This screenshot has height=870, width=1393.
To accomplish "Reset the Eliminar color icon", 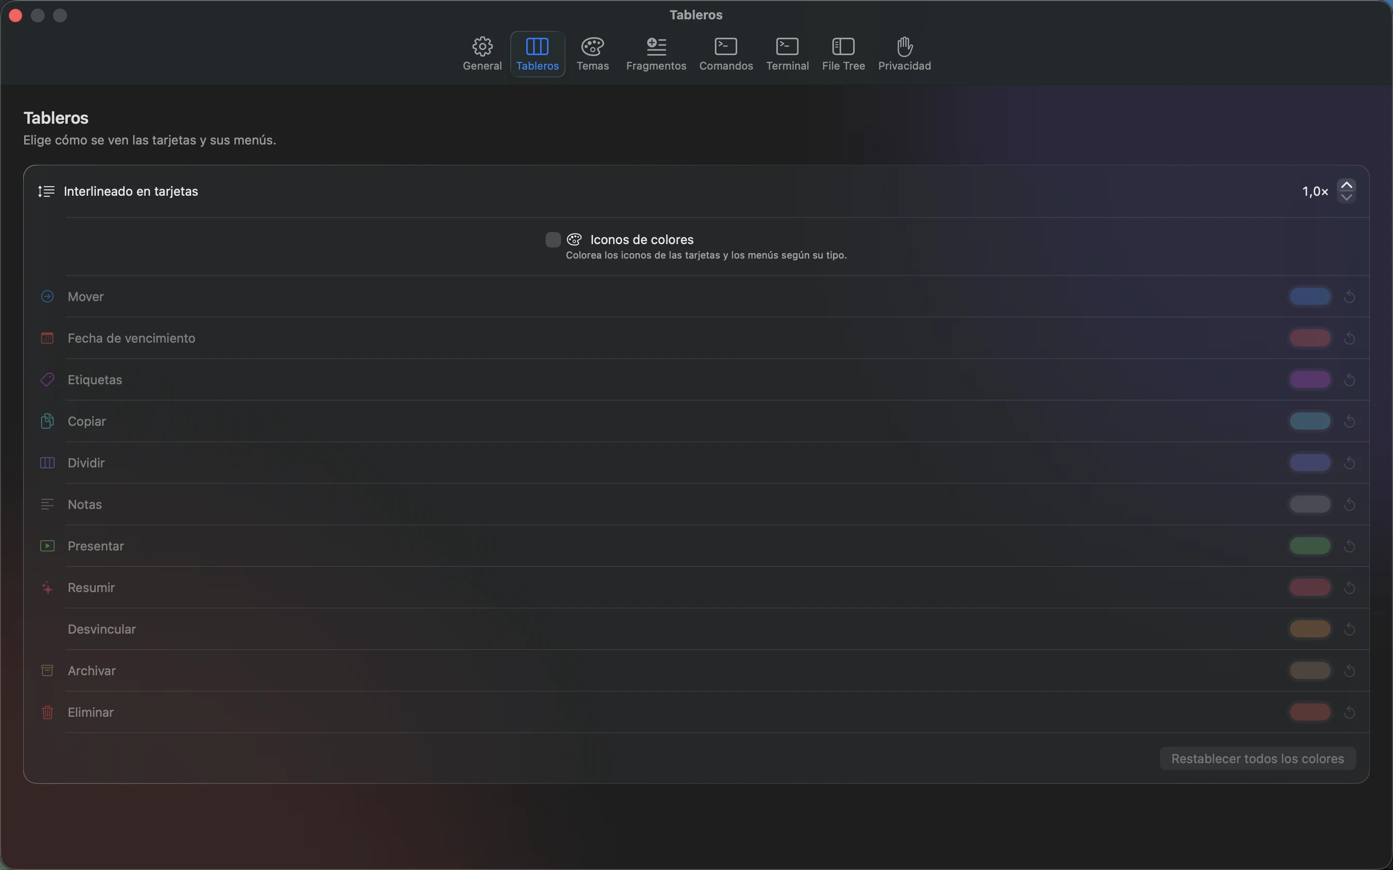I will (1349, 712).
